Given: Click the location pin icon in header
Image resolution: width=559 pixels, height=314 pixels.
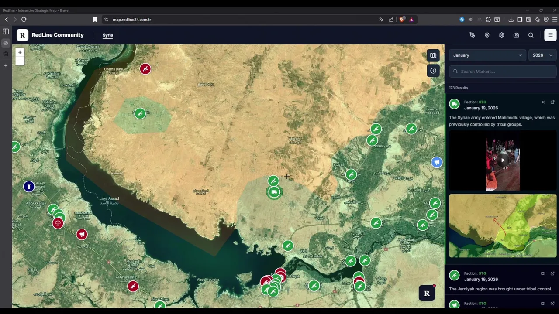Looking at the screenshot, I should [x=487, y=35].
